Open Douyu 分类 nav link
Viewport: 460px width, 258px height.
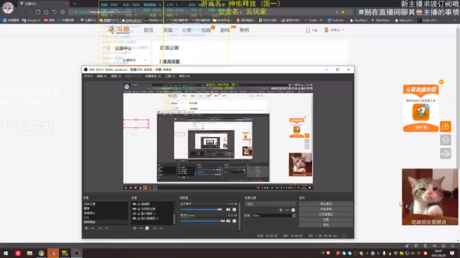tap(186, 30)
